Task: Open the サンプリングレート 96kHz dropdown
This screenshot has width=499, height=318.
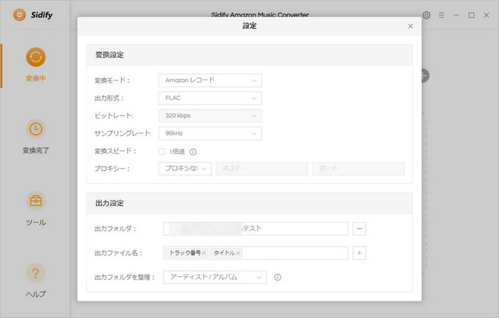Action: pos(210,133)
